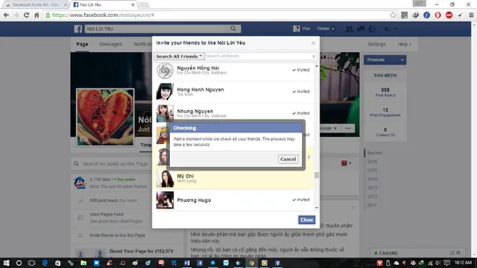Click the Search all friends input field
The height and width of the screenshot is (268, 477).
tap(258, 56)
